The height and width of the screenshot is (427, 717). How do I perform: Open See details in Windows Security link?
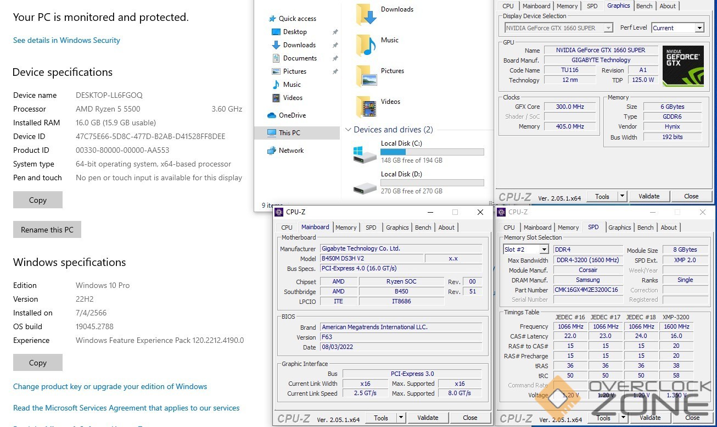(66, 40)
